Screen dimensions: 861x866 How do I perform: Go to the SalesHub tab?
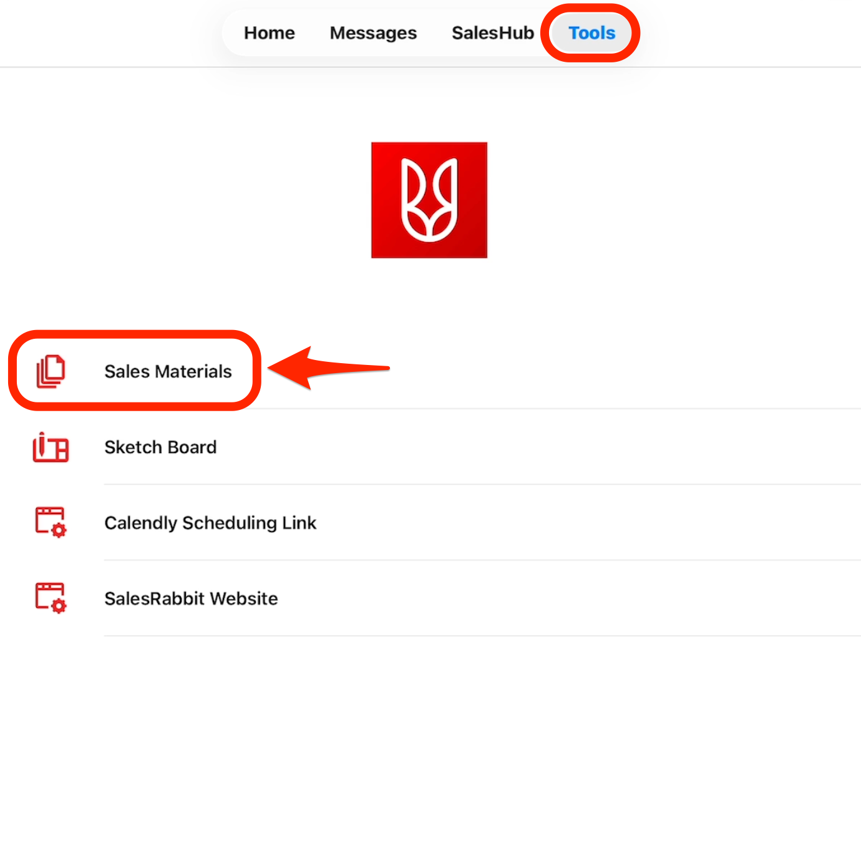coord(492,33)
